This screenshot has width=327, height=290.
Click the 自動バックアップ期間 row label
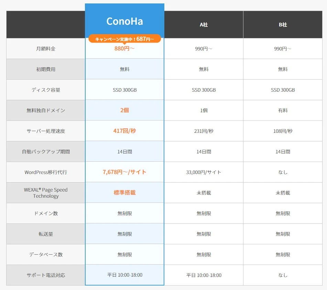pyautogui.click(x=45, y=151)
